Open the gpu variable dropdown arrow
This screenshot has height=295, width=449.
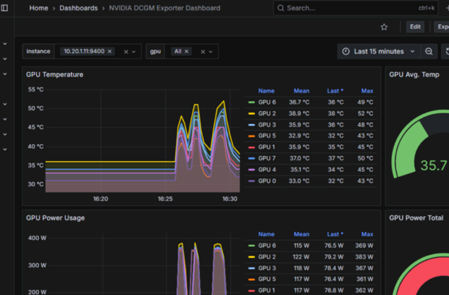tap(211, 52)
